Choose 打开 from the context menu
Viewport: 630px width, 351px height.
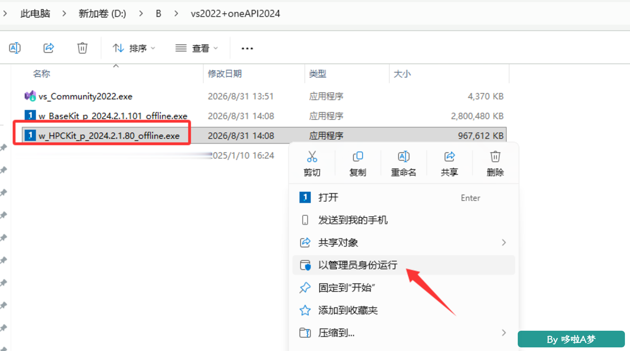(x=404, y=197)
